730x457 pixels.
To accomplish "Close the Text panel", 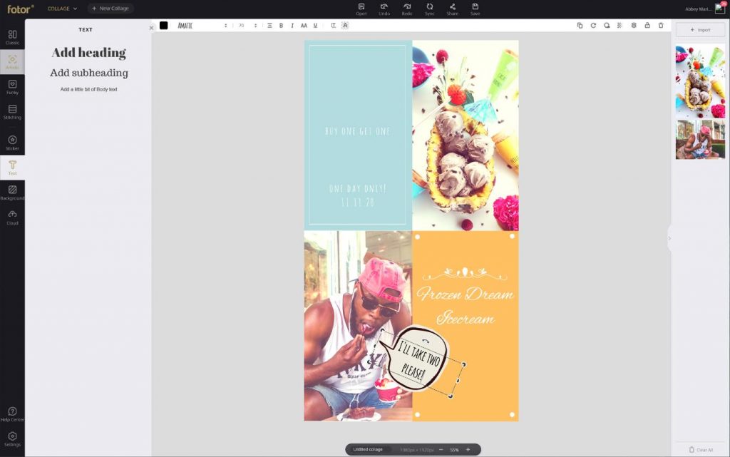I will (x=151, y=28).
